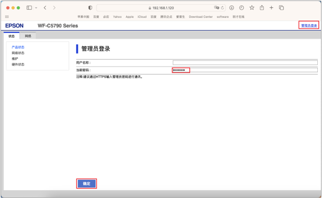Open a new tab with plus icon
This screenshot has height=198, width=322.
pos(271,8)
